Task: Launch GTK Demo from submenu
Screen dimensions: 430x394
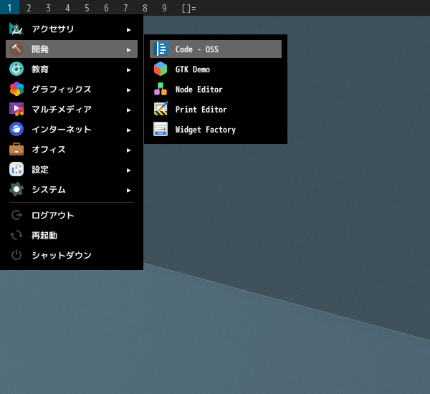Action: [216, 69]
